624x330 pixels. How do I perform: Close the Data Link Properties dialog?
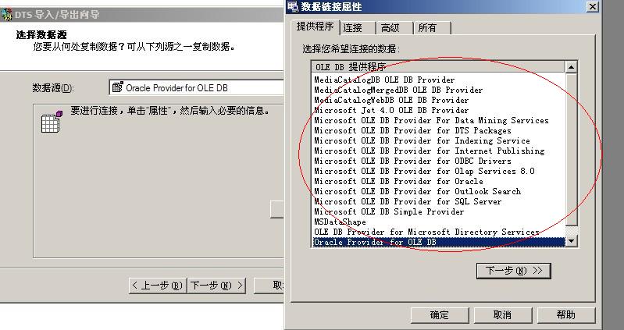pos(593,6)
